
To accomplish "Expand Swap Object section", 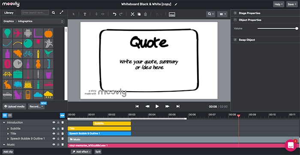I will (x=235, y=40).
